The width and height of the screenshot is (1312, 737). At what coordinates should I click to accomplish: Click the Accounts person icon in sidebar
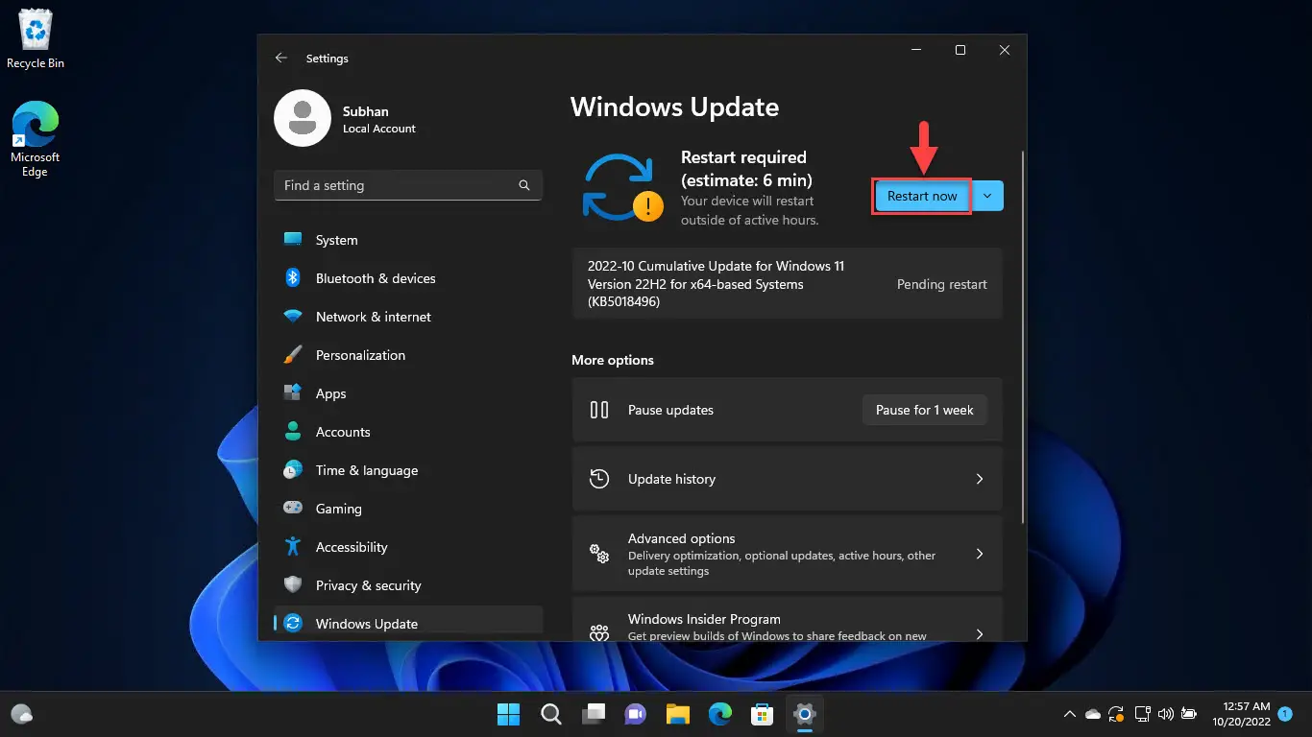pos(293,432)
